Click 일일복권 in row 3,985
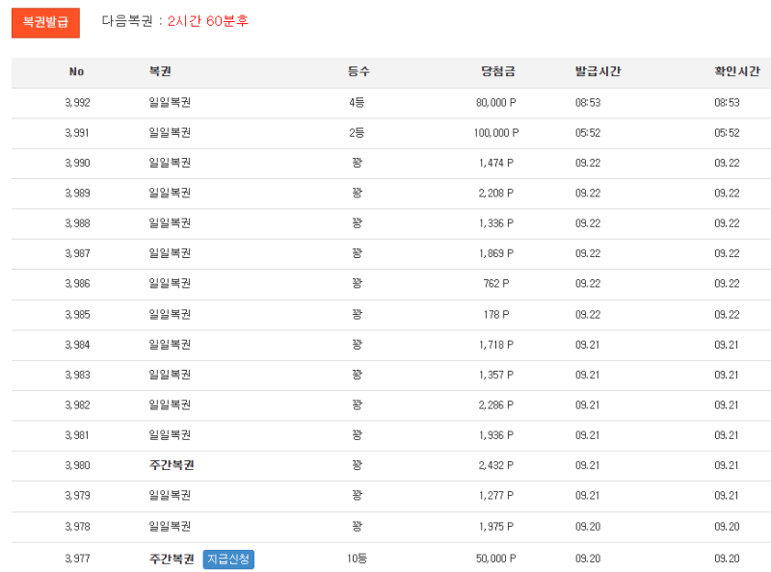 pyautogui.click(x=170, y=314)
